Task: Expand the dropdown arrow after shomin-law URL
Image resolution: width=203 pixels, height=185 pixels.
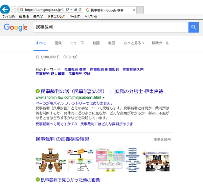Action: tap(104, 97)
